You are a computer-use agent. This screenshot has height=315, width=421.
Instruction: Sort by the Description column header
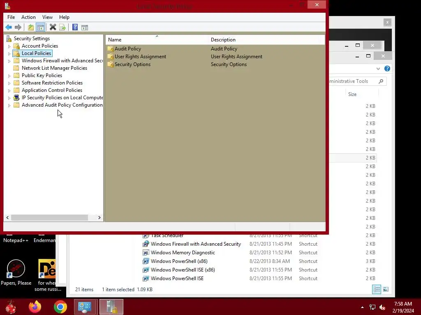tap(264, 40)
